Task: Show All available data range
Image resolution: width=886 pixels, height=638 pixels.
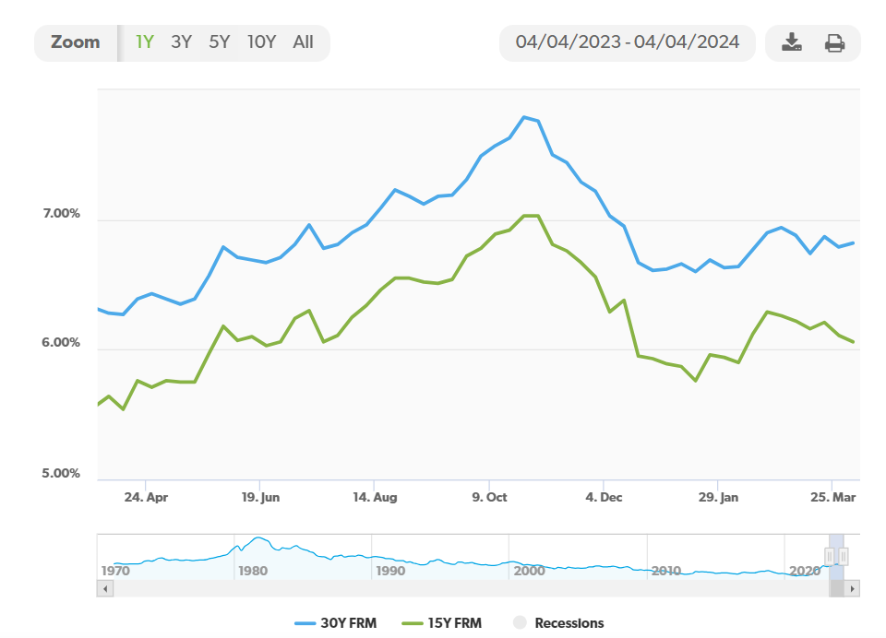Action: pos(303,42)
